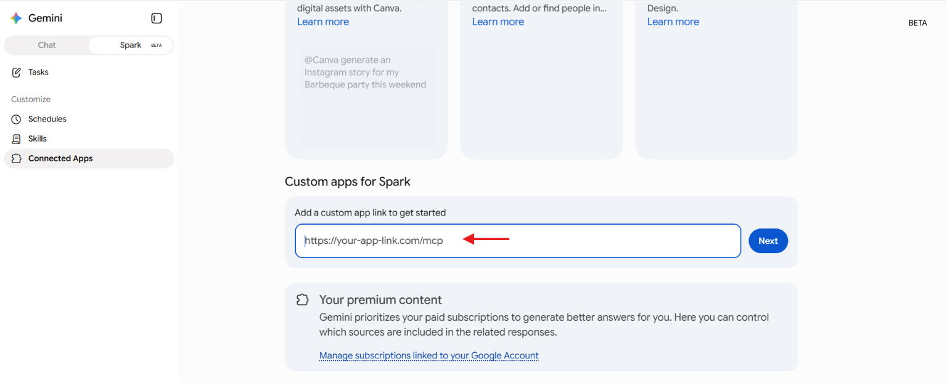Viewport: 947px width, 383px height.
Task: Click the Tasks pencil icon
Action: point(17,73)
